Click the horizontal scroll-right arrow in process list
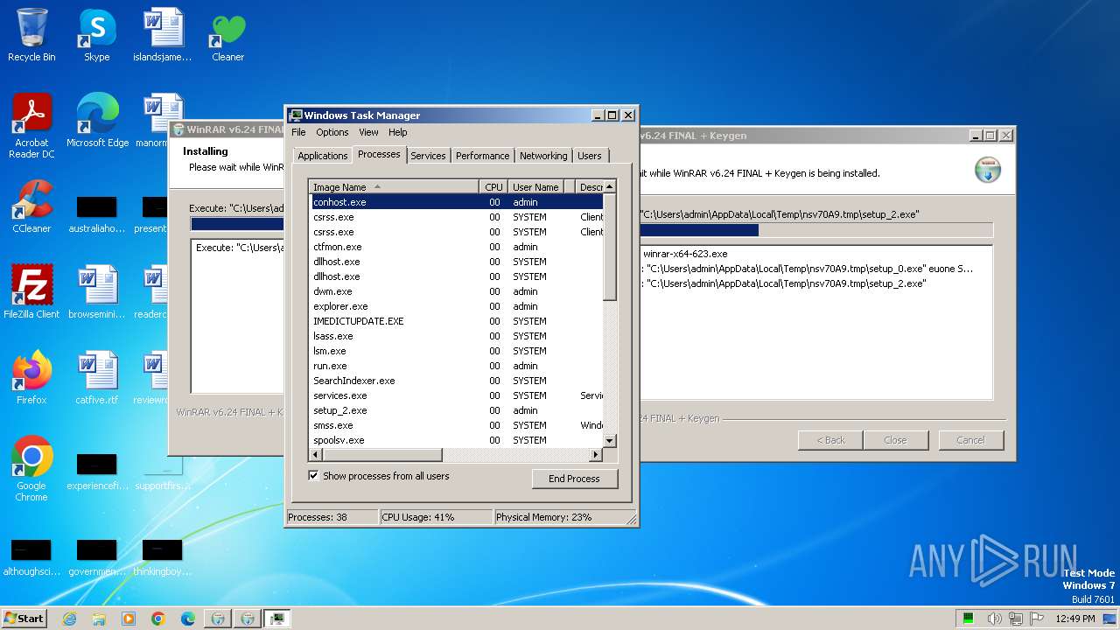Viewport: 1120px width, 630px height. pyautogui.click(x=596, y=455)
